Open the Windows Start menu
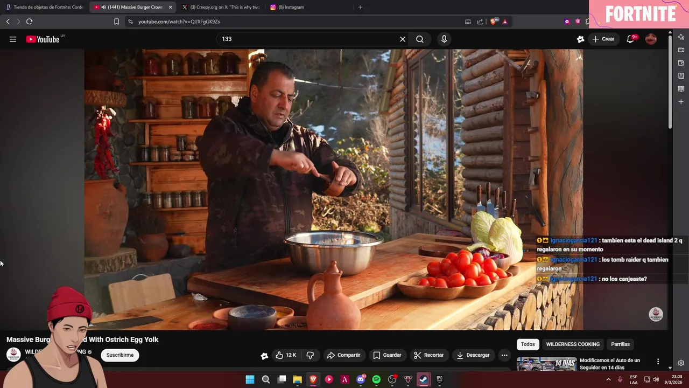689x388 pixels. coord(250,379)
